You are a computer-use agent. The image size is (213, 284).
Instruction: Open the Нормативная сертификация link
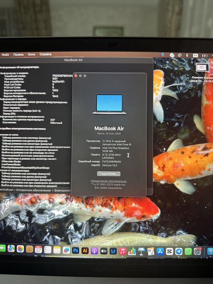coord(108,181)
